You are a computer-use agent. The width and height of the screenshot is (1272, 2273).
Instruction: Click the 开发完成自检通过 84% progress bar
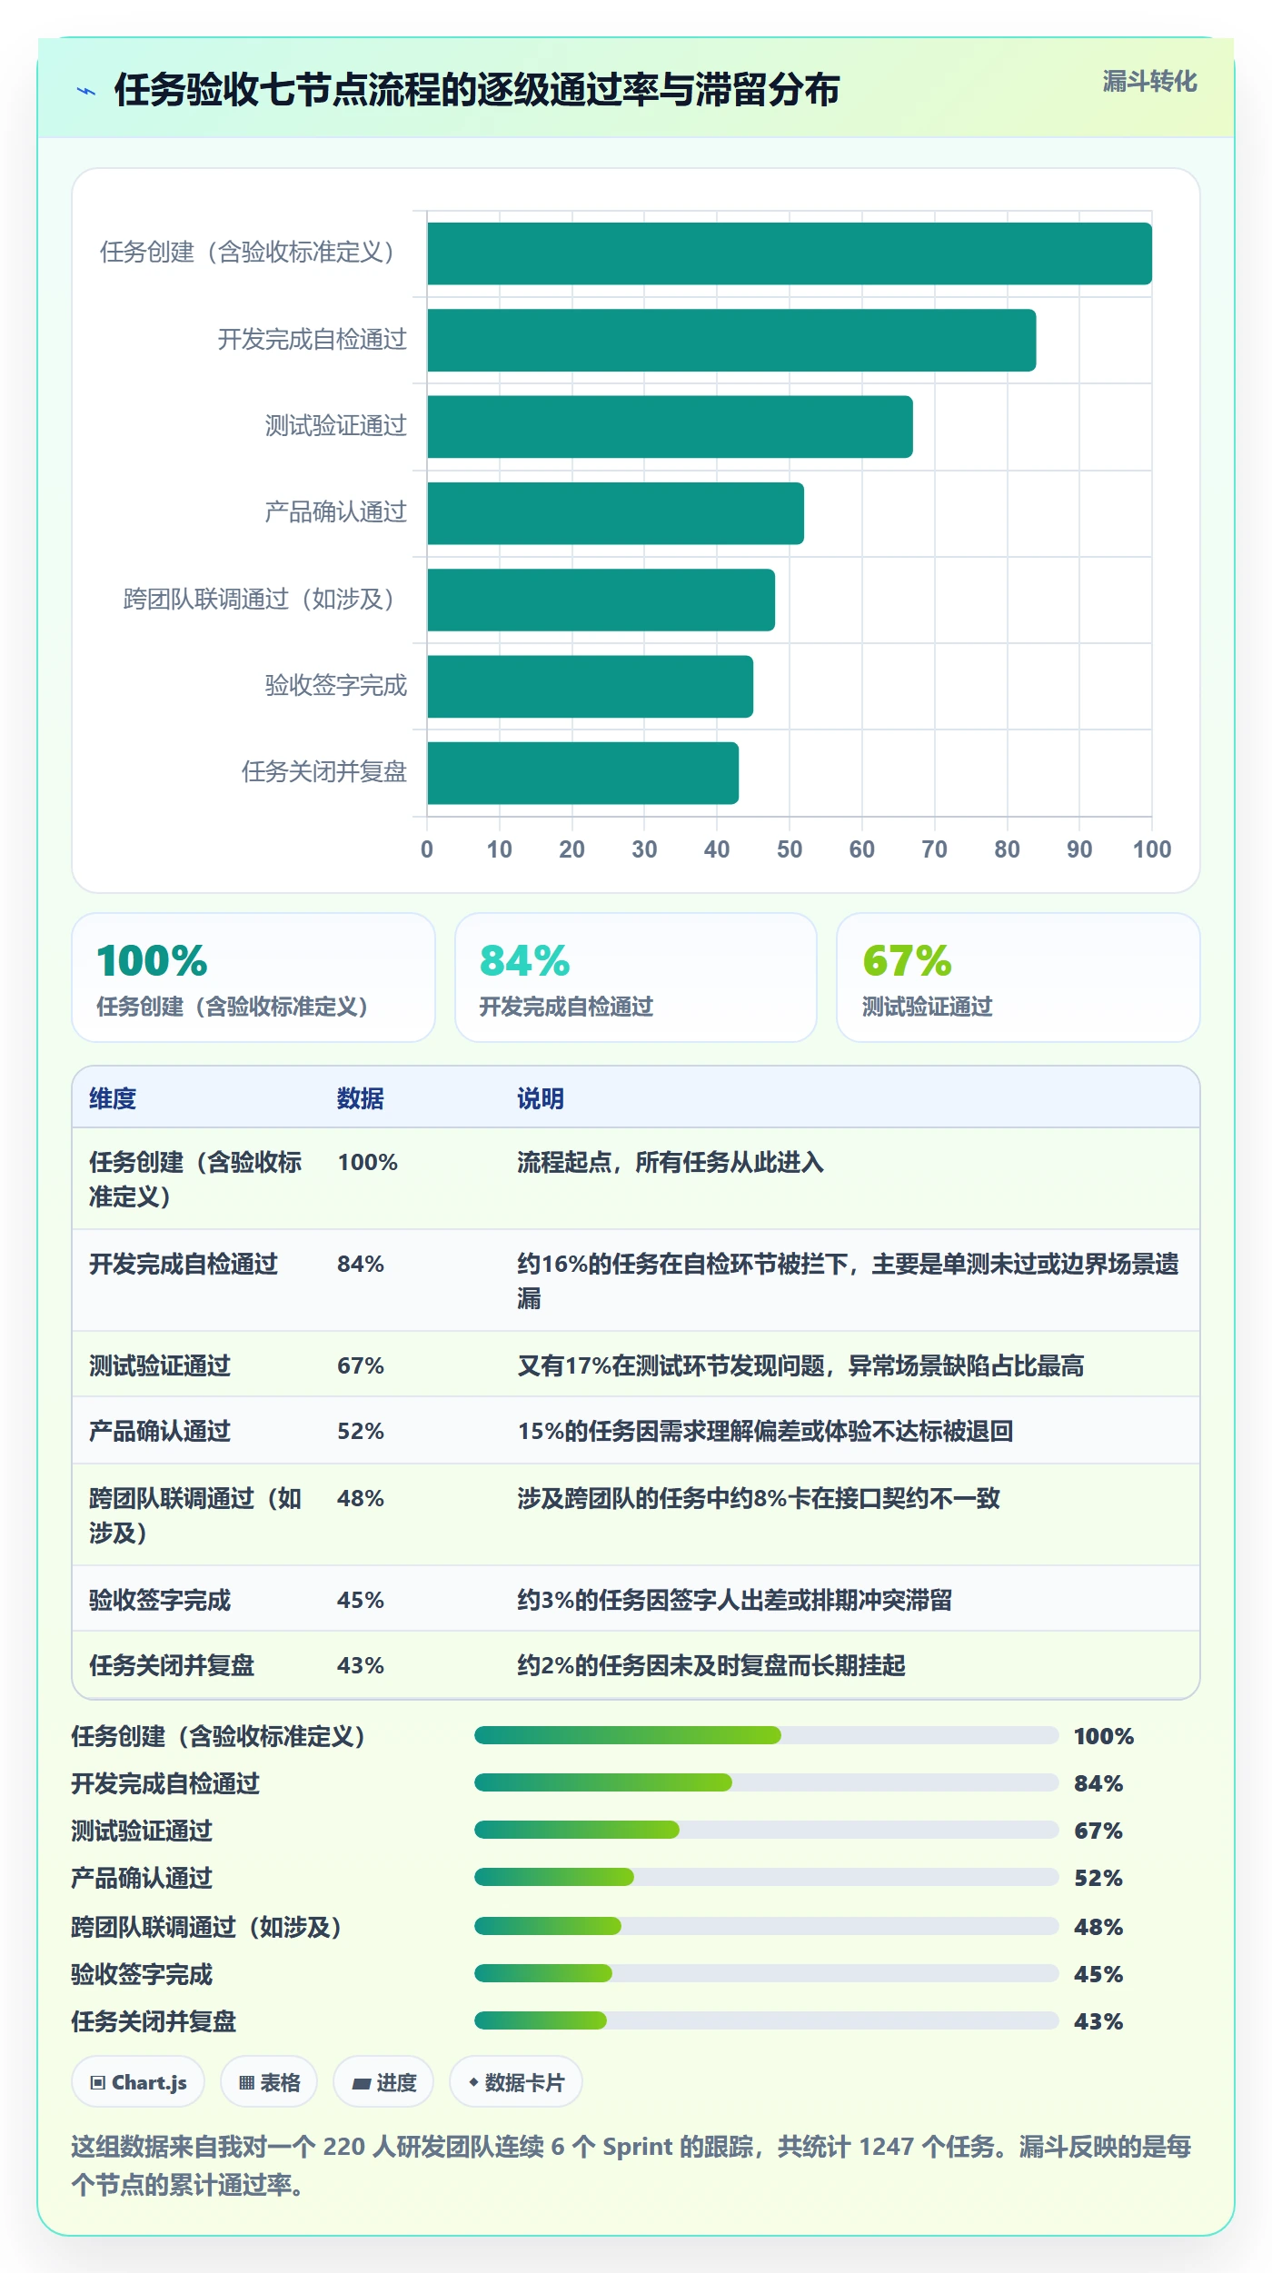click(767, 1782)
